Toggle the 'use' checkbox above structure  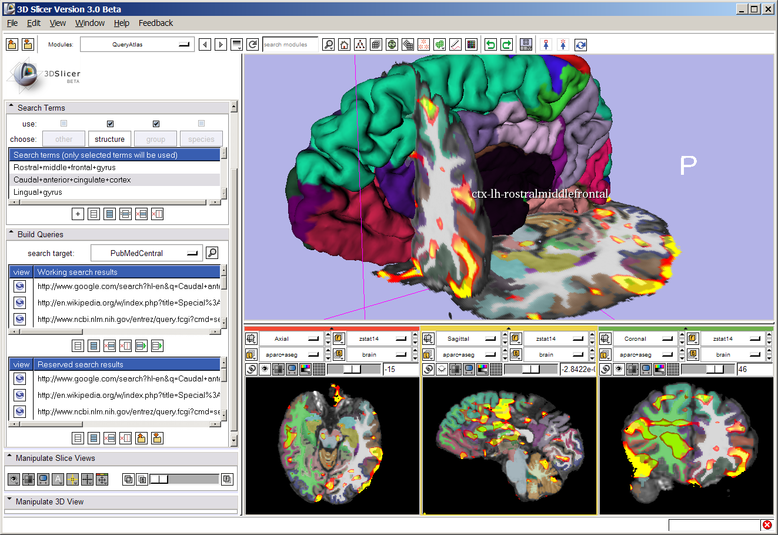[x=110, y=124]
